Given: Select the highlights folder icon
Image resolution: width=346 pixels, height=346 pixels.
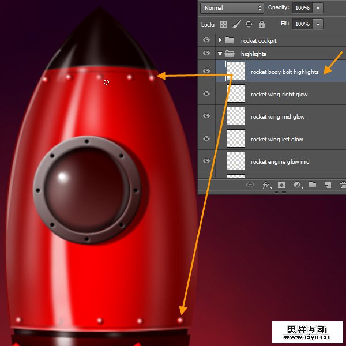Looking at the screenshot, I should click(230, 54).
